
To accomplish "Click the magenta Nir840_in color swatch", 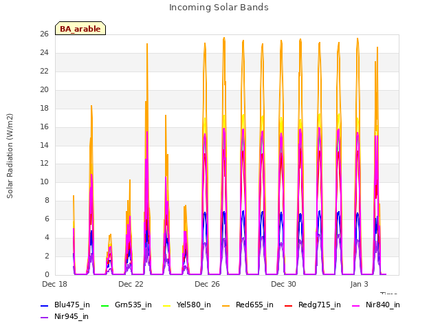I will tap(356, 305).
